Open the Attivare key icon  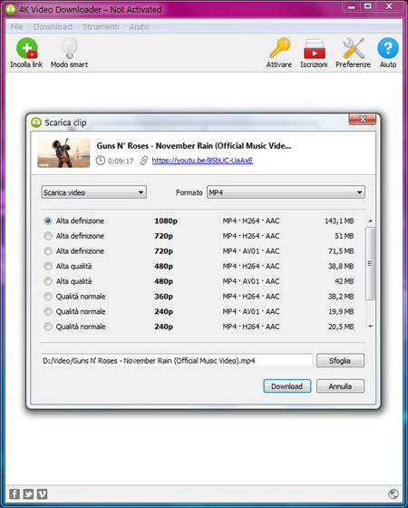(x=279, y=48)
